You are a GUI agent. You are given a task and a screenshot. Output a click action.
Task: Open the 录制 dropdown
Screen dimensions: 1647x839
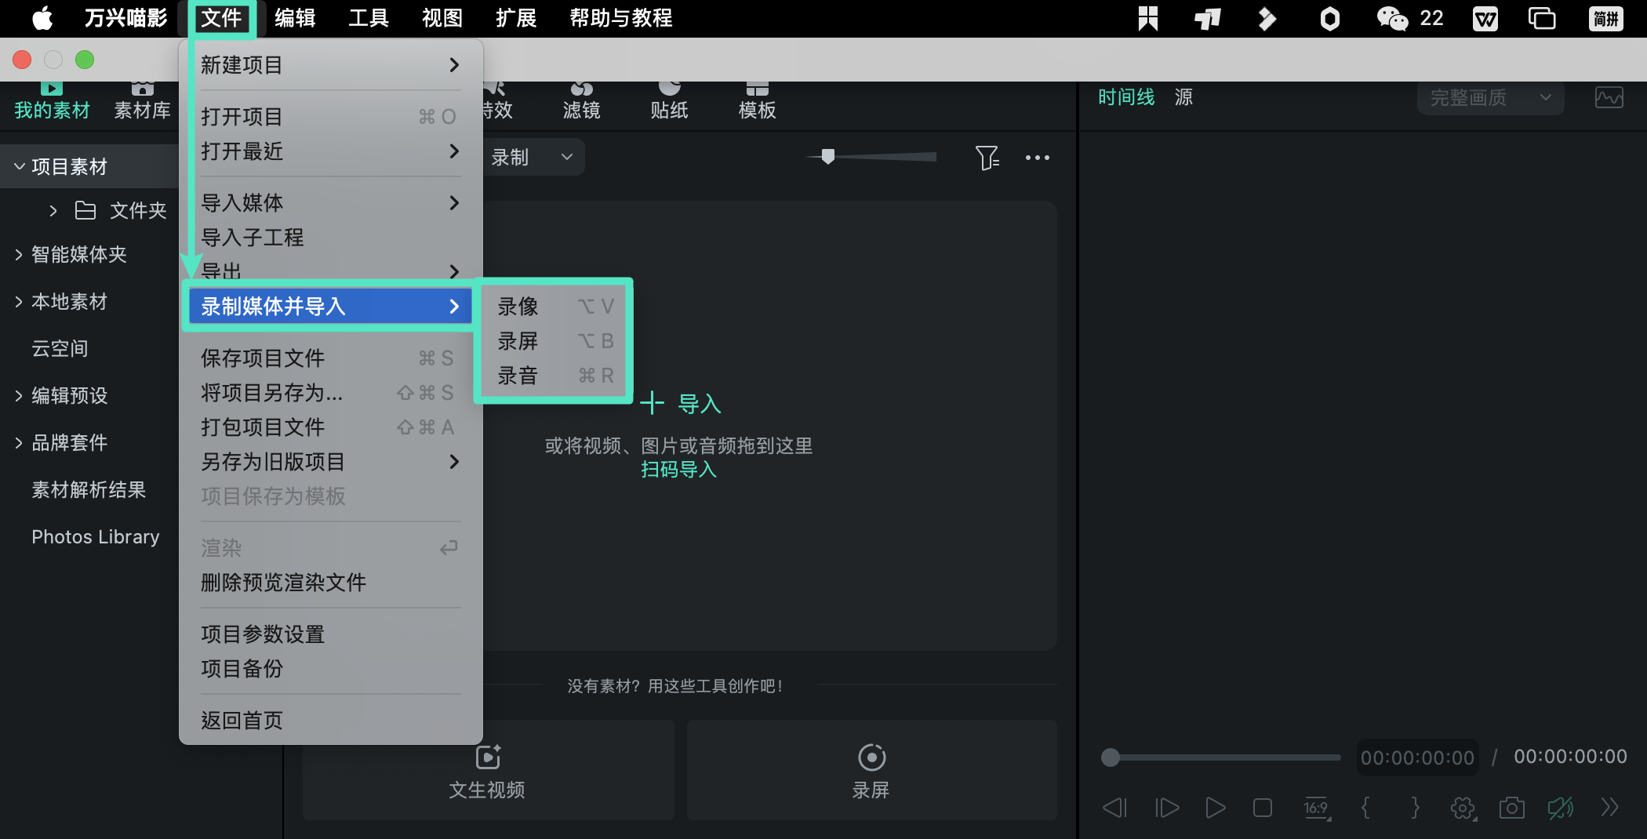click(x=533, y=158)
